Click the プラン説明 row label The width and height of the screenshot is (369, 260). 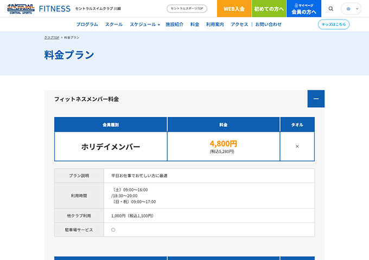(x=79, y=175)
